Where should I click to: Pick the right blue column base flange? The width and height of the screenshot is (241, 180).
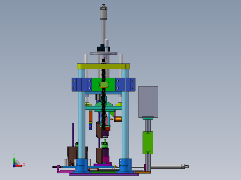click(125, 165)
